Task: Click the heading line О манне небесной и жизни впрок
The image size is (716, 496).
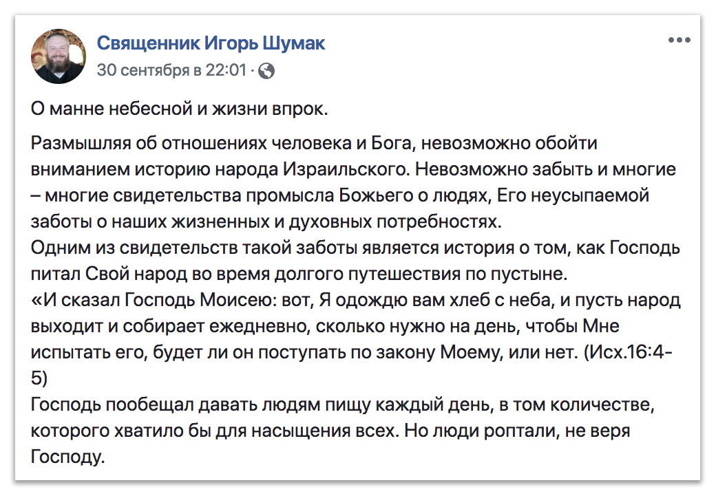Action: coord(180,109)
